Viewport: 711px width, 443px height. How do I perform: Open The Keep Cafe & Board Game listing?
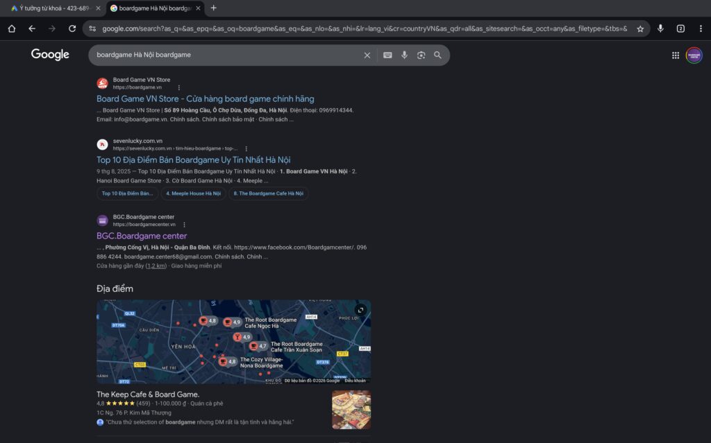148,394
